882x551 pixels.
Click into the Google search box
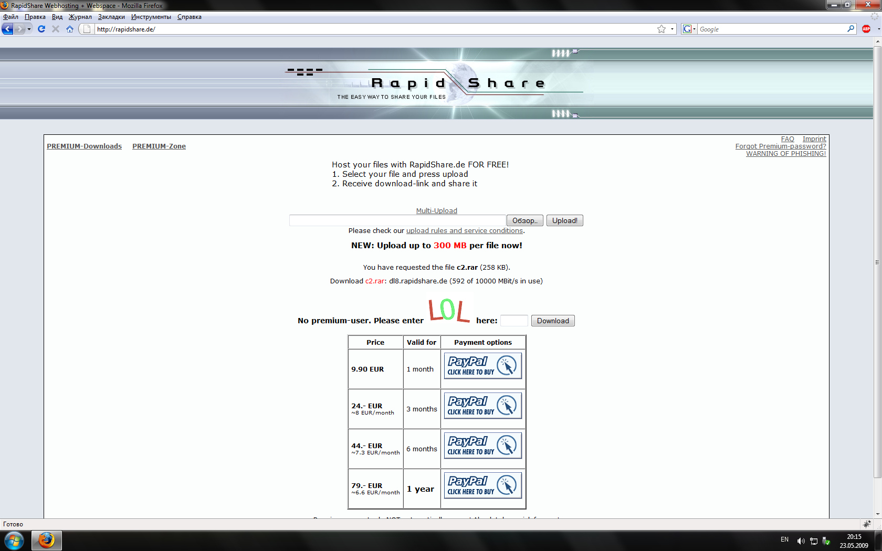tap(772, 29)
